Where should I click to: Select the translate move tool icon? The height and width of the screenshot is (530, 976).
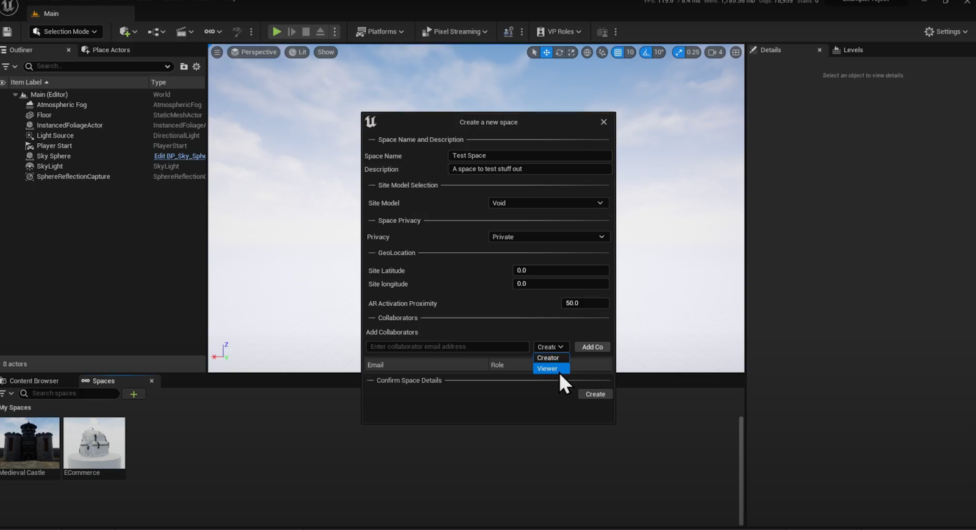tap(547, 52)
